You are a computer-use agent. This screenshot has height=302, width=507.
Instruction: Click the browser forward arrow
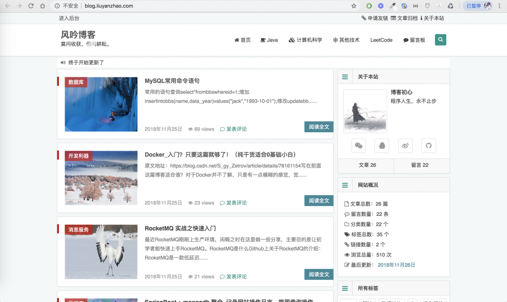[x=19, y=6]
